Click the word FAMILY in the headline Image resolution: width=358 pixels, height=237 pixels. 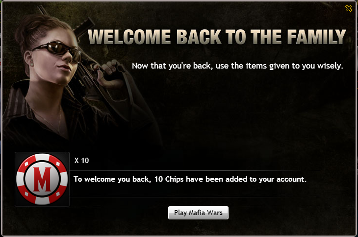click(316, 37)
